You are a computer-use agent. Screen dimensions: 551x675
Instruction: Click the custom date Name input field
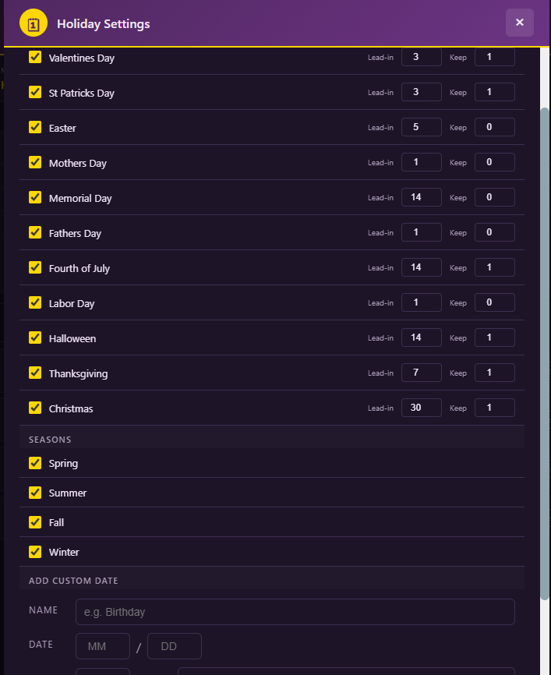pyautogui.click(x=295, y=612)
